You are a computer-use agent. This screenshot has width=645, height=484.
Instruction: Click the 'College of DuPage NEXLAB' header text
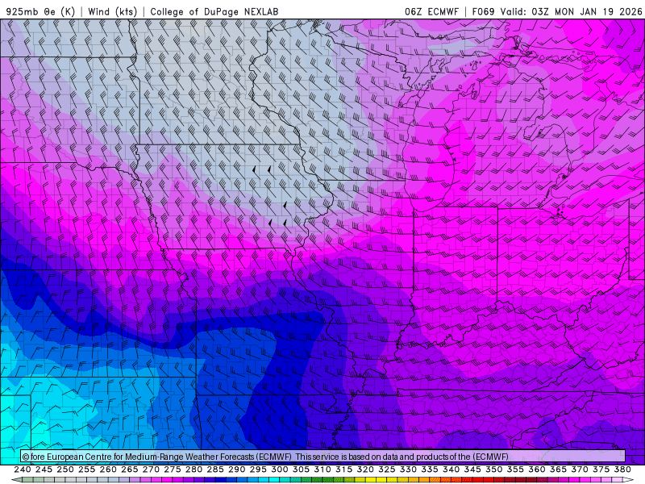click(214, 11)
